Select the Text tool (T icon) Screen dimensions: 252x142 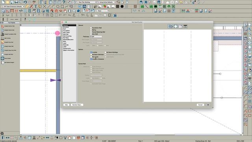click(36, 7)
